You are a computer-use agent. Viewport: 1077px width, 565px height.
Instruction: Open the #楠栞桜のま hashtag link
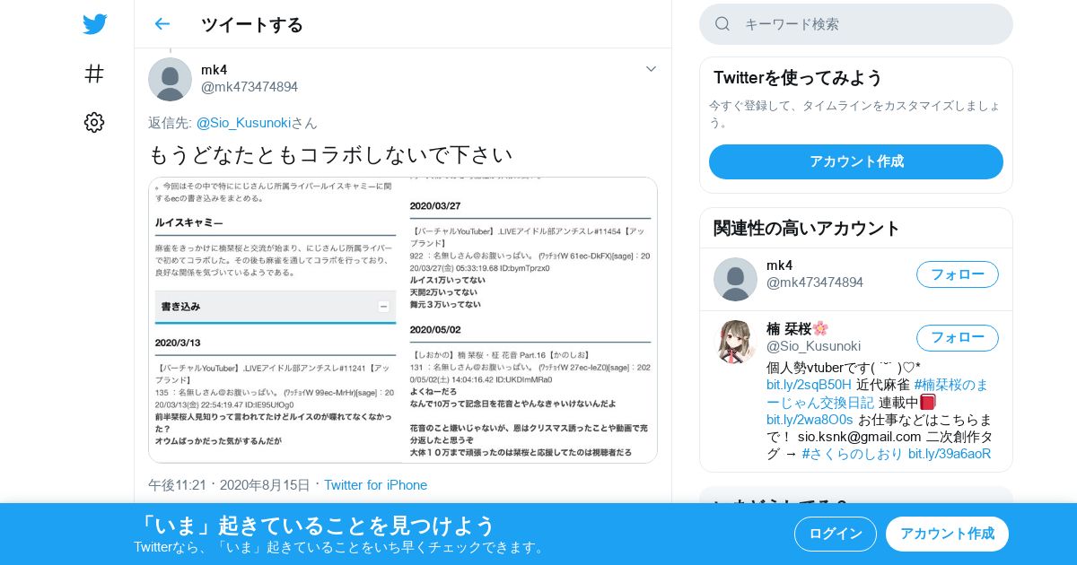951,385
